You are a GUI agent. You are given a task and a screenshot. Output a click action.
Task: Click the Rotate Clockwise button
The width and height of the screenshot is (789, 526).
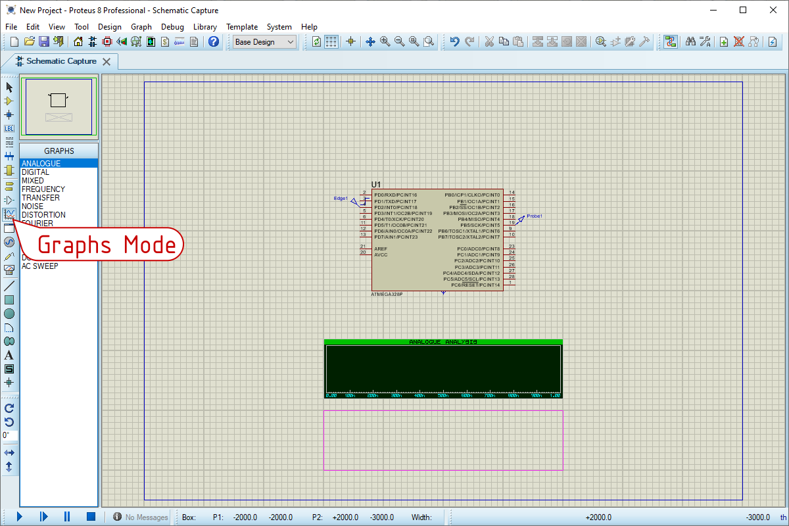coord(9,408)
